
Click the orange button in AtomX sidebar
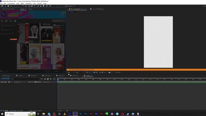tap(14, 39)
